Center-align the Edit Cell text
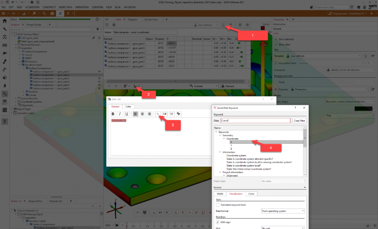Viewport: 378px width, 229px height. pos(142,114)
